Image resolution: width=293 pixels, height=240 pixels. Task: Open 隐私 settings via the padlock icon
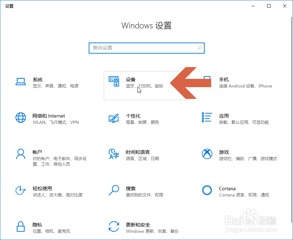point(21,227)
